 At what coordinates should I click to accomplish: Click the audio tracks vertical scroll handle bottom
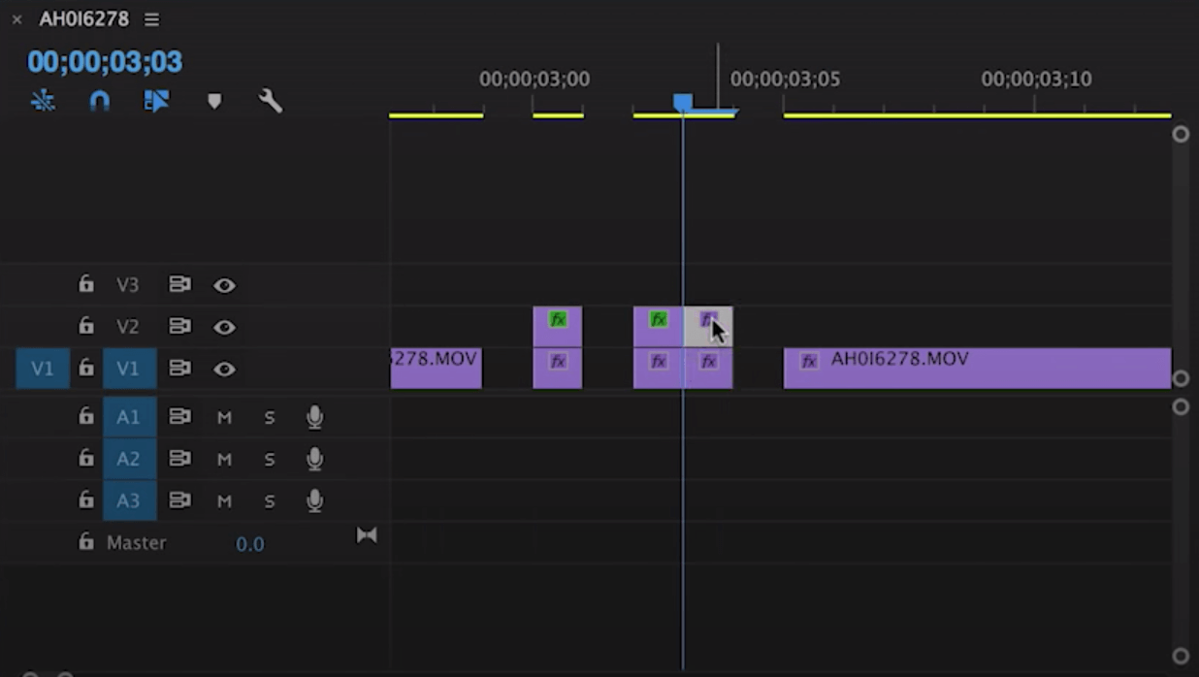click(1181, 656)
